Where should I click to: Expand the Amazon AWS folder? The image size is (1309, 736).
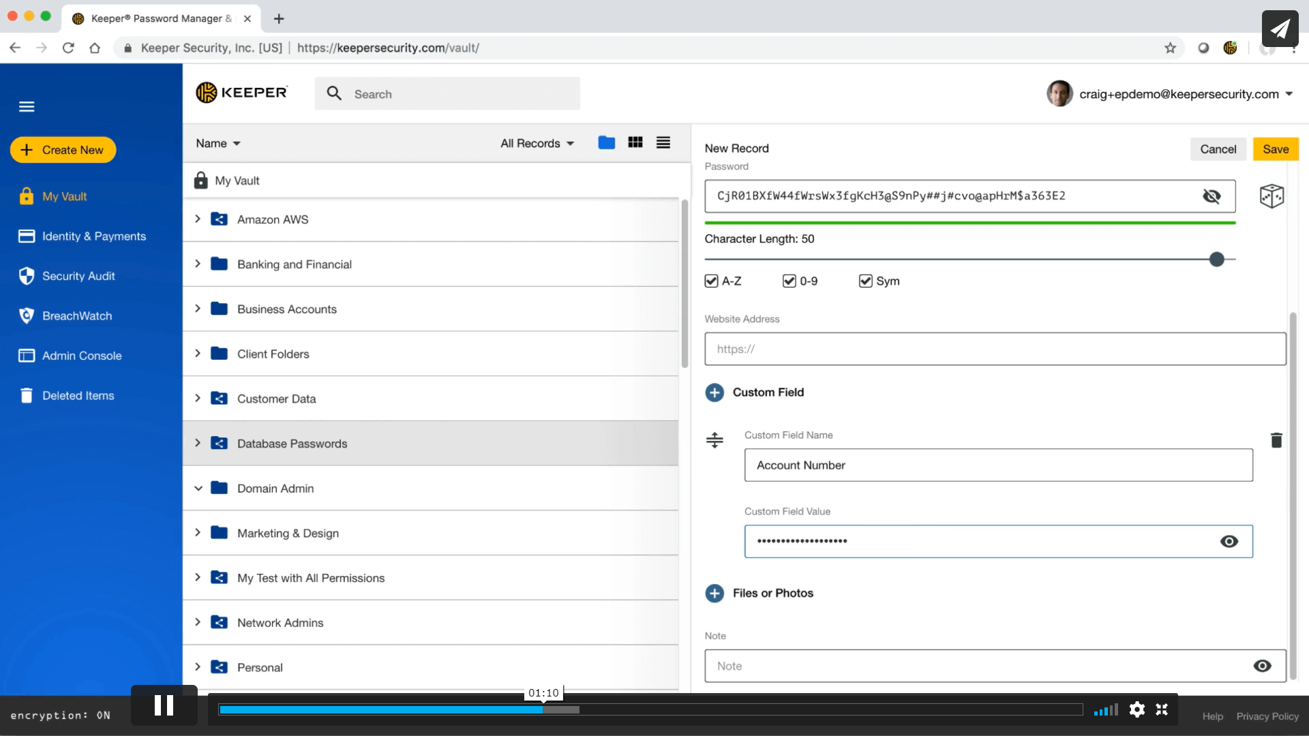(x=198, y=219)
